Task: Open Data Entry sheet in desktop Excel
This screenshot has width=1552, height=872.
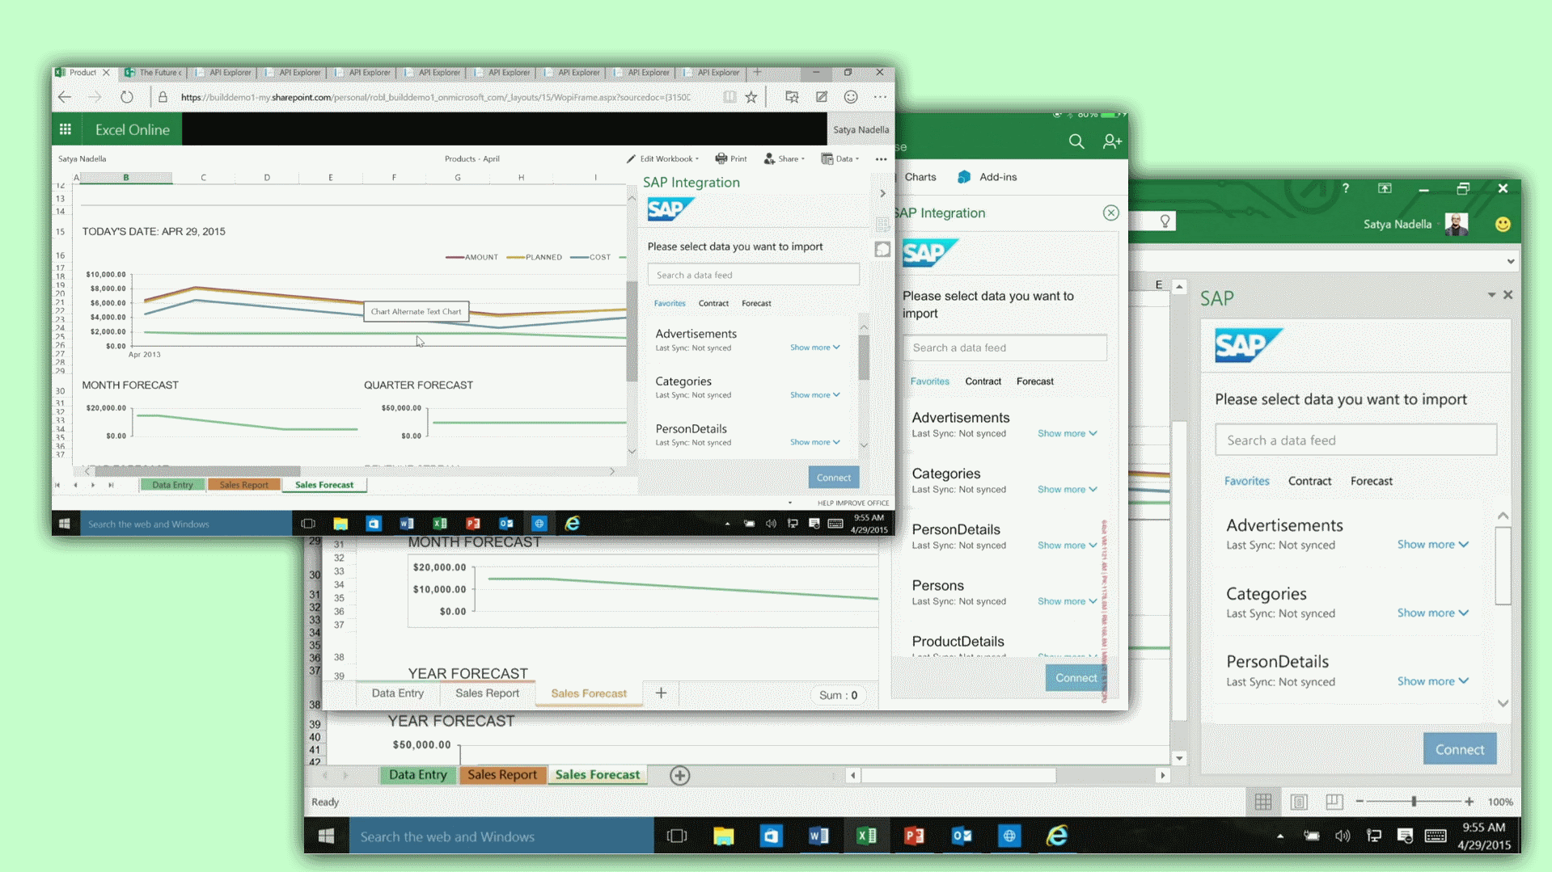Action: coord(417,775)
